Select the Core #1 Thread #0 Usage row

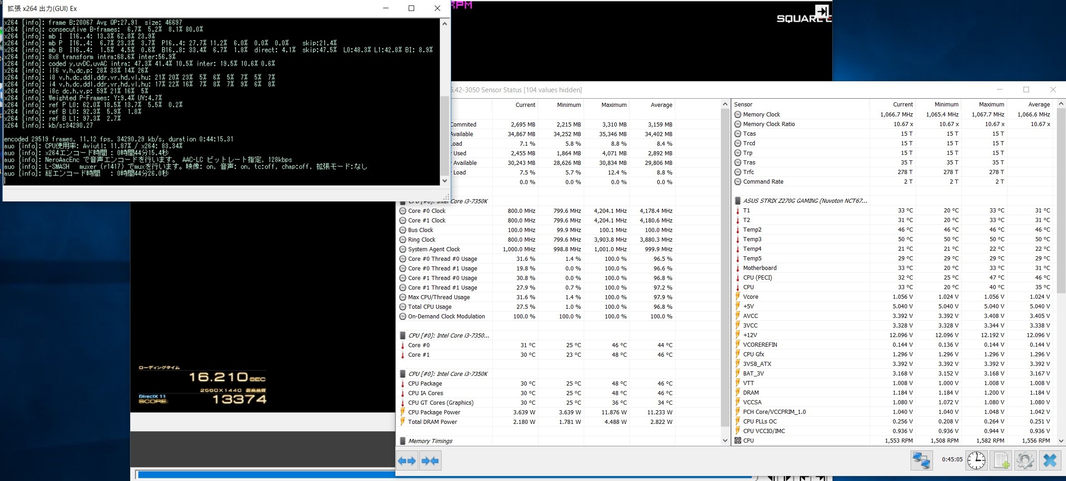pos(558,278)
